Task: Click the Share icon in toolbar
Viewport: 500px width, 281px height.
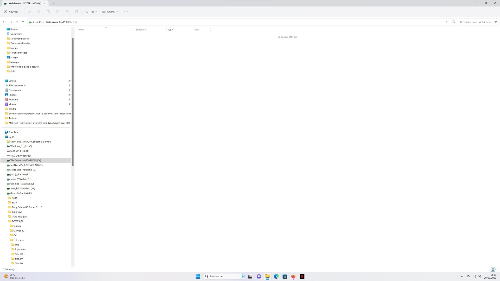Action: 67,12
